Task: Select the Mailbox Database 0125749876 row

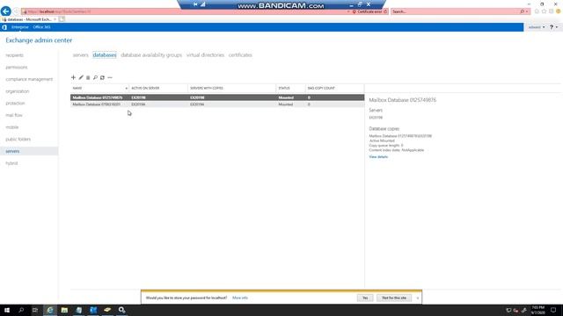Action: pyautogui.click(x=217, y=97)
